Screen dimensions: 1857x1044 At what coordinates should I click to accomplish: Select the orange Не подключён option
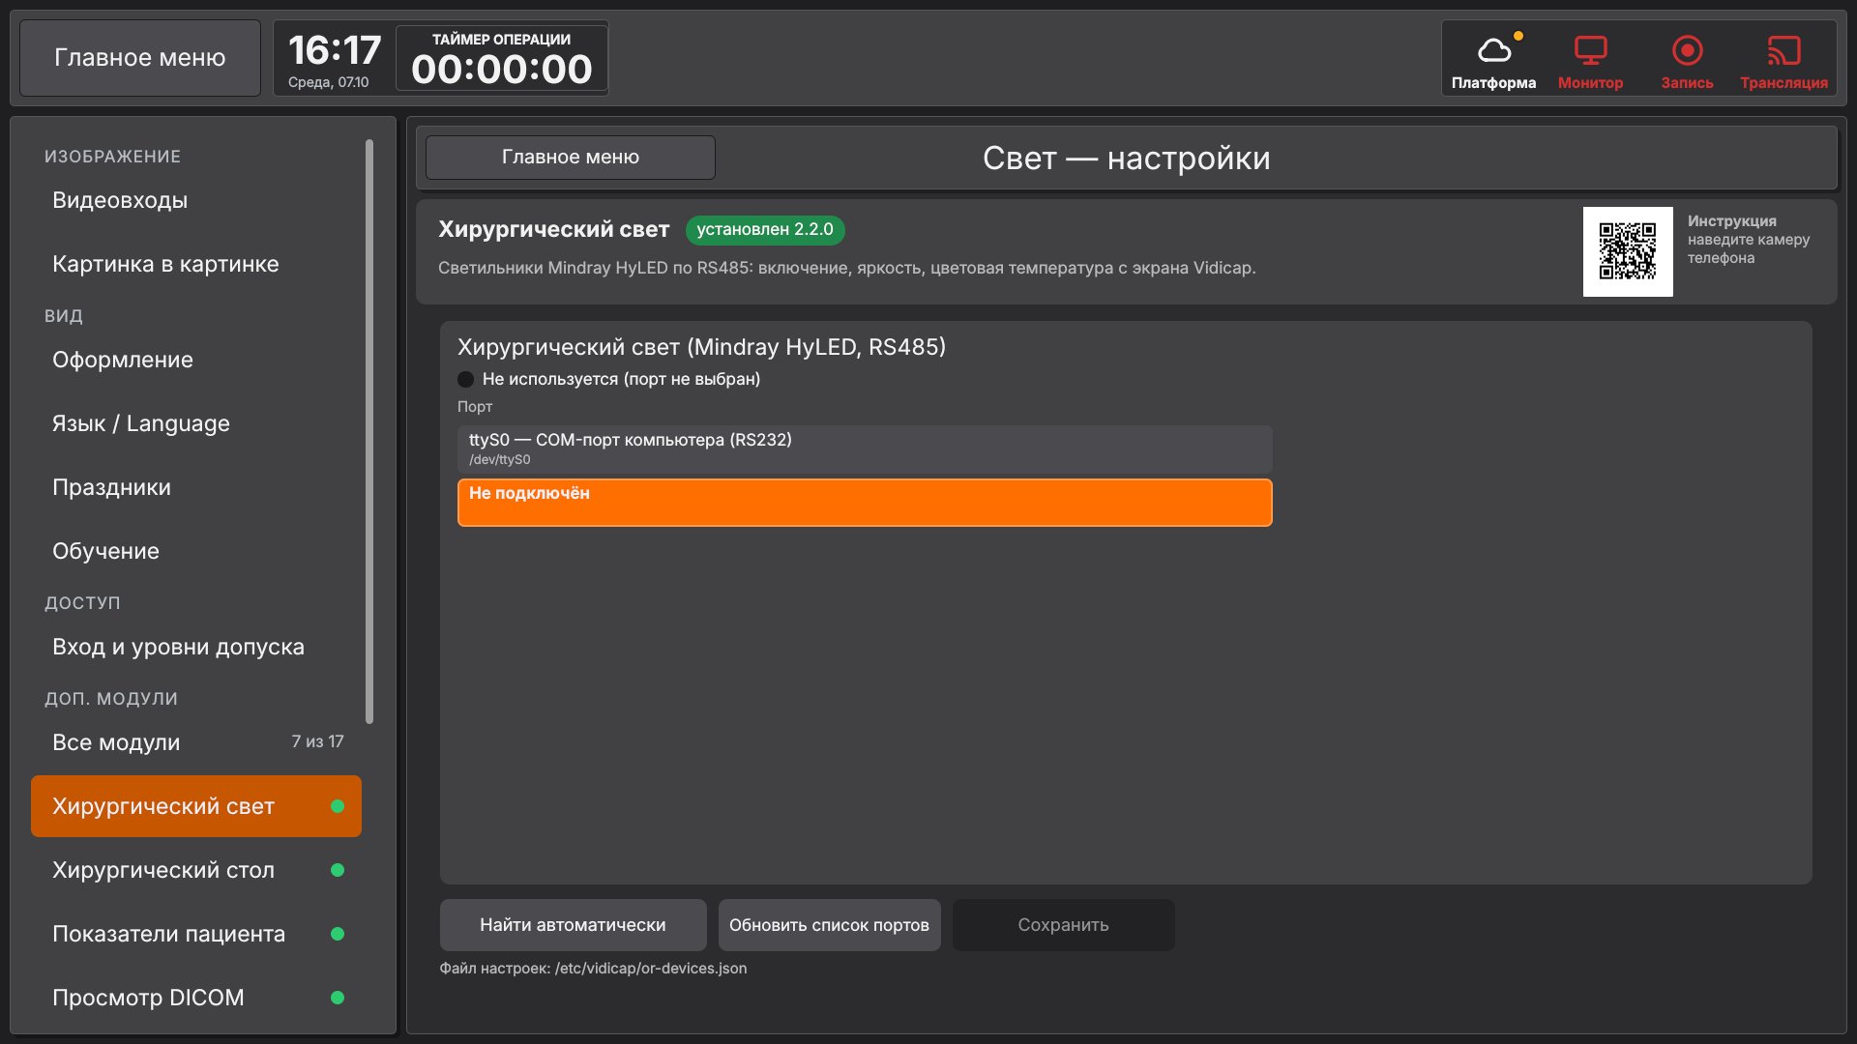pos(865,503)
